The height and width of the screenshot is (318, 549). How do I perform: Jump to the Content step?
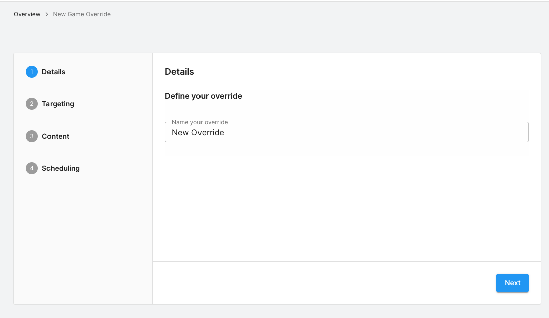pyautogui.click(x=56, y=136)
